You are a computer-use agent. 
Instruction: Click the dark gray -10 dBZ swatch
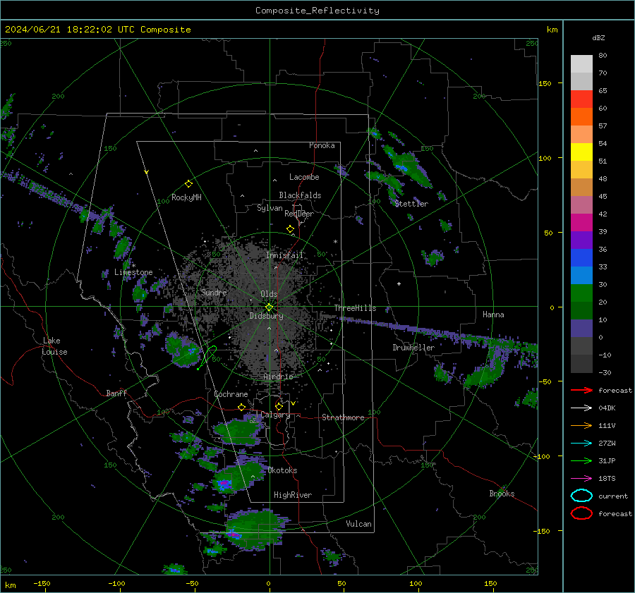pos(581,364)
